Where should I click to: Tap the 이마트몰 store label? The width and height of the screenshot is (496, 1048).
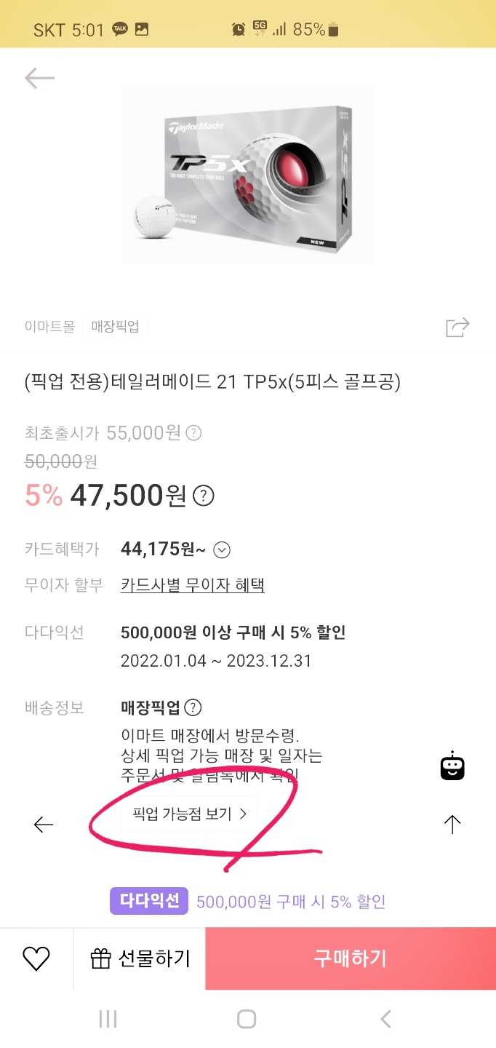click(x=49, y=327)
